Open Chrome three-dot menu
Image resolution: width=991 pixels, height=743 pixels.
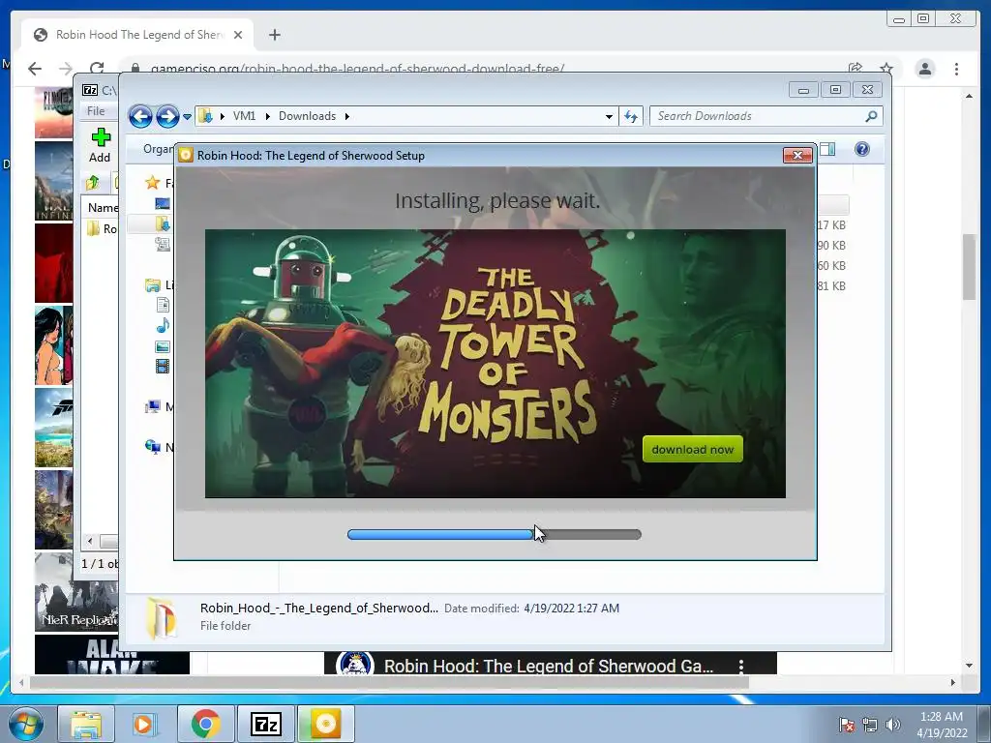[x=956, y=69]
